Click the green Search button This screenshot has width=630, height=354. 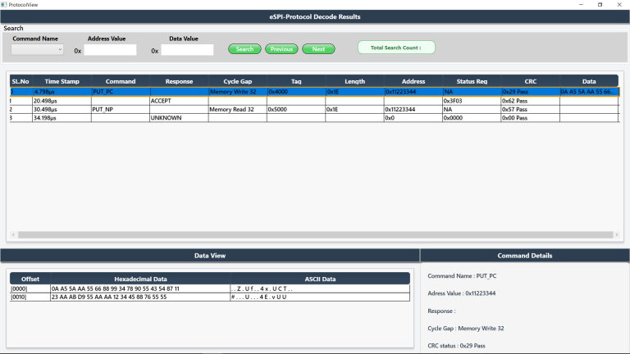pyautogui.click(x=244, y=49)
